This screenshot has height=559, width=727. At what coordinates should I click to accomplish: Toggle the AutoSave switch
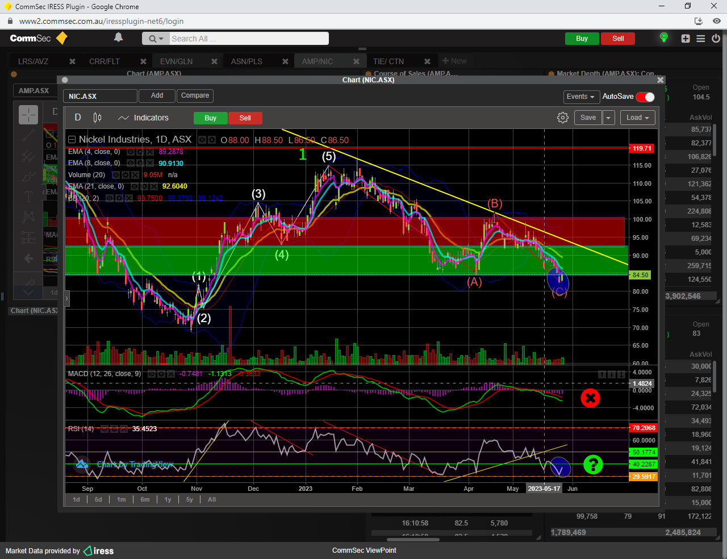pyautogui.click(x=645, y=97)
